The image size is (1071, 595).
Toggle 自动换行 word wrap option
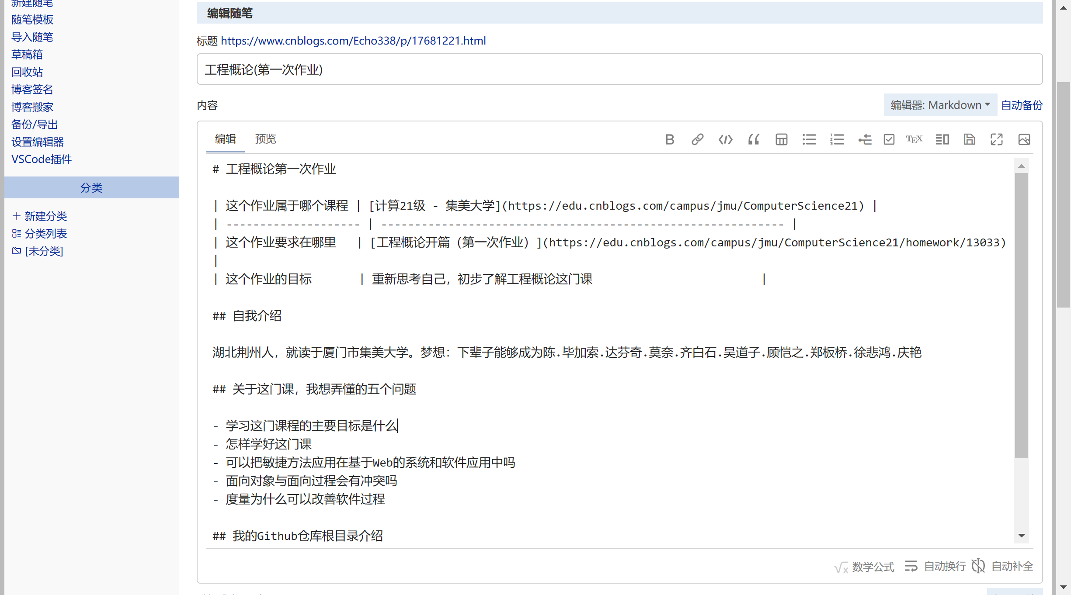pos(935,566)
